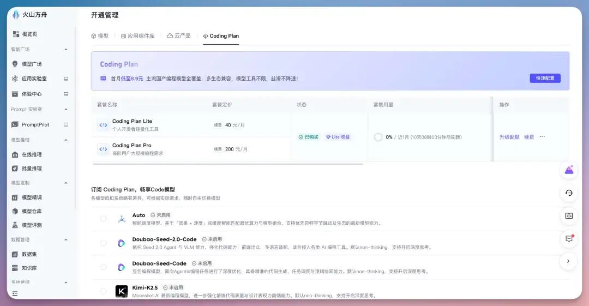Open the documentation book icon

click(x=569, y=216)
